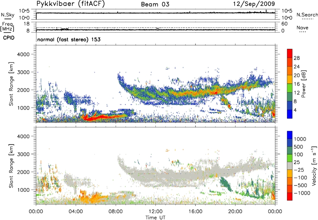Click the '25' velocity color bar label
318x220 pixels.
coord(297,162)
